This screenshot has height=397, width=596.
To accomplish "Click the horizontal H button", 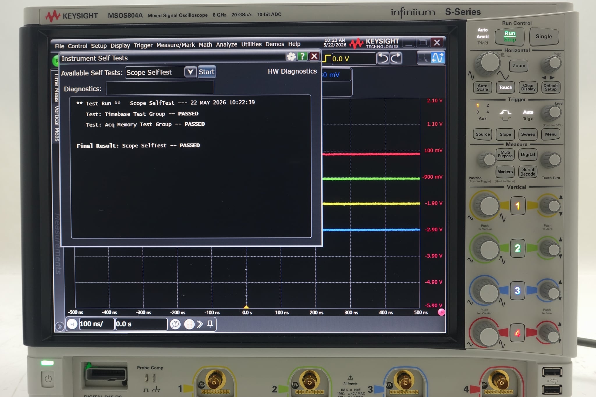I will [x=72, y=324].
